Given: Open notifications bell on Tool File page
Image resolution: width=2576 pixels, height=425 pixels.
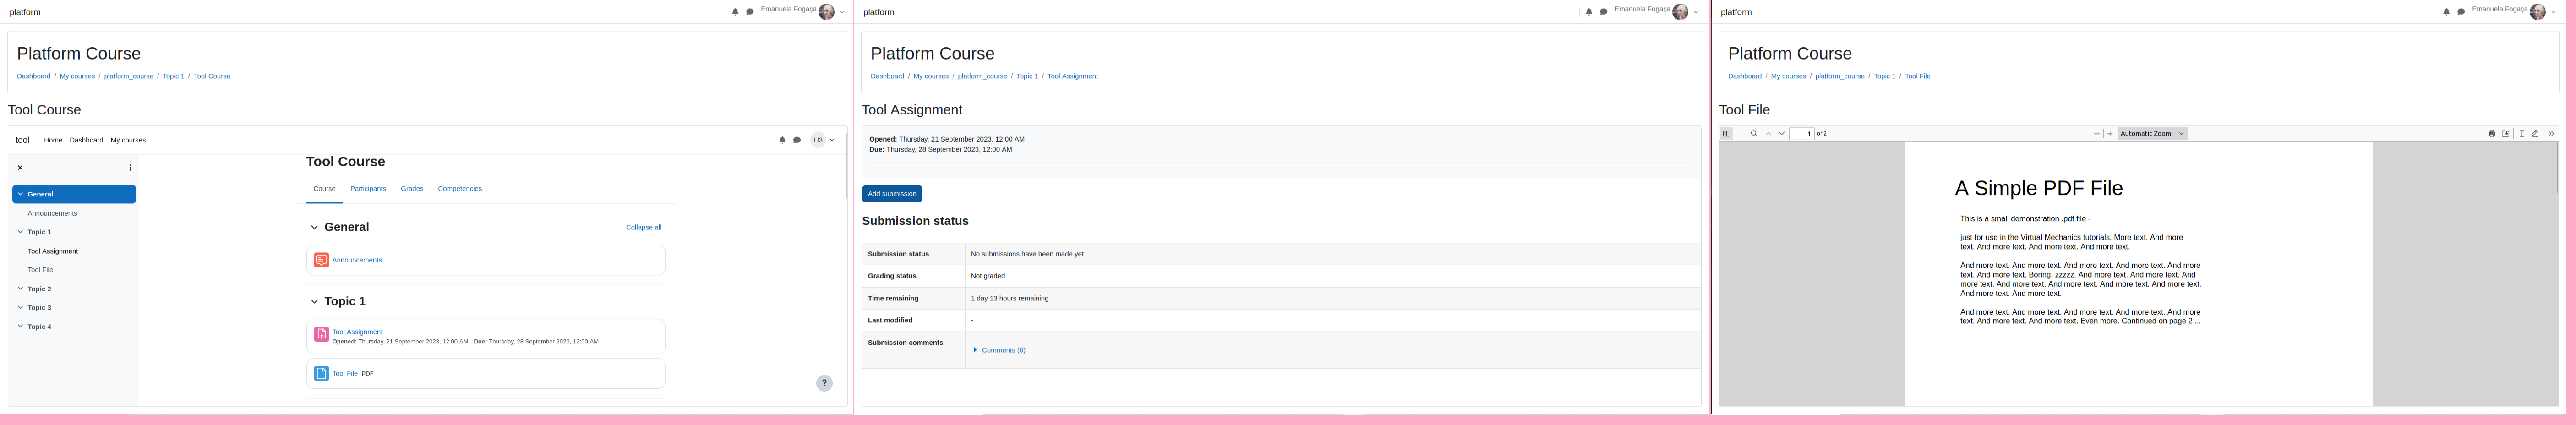Looking at the screenshot, I should [2446, 12].
